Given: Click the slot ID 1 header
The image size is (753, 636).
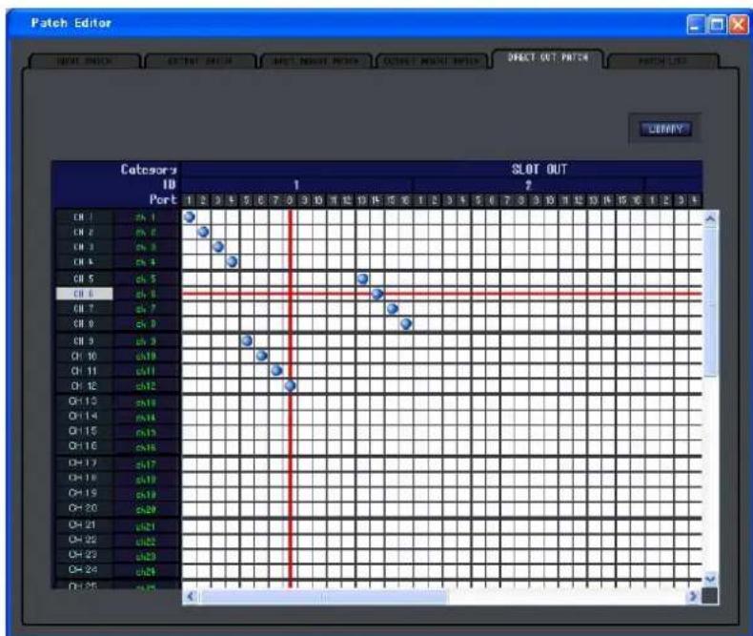Looking at the screenshot, I should 296,185.
